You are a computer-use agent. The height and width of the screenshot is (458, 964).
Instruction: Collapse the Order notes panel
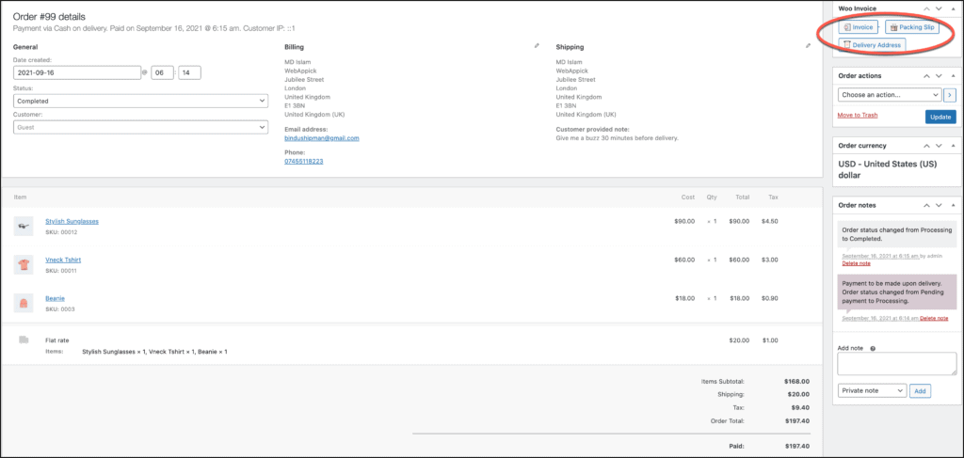[953, 205]
